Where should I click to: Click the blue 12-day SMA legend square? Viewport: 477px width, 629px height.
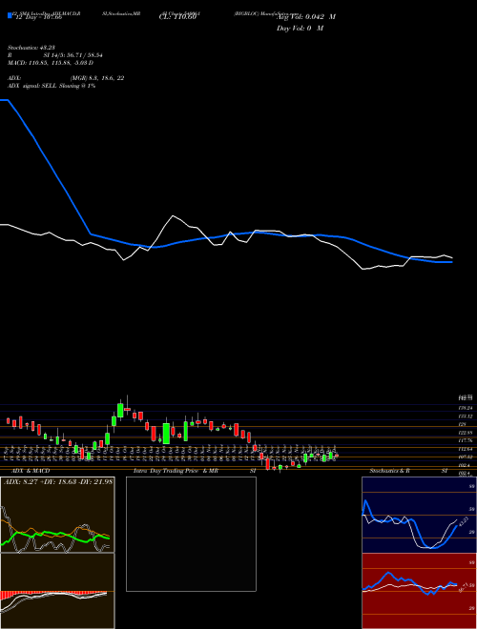tap(10, 16)
